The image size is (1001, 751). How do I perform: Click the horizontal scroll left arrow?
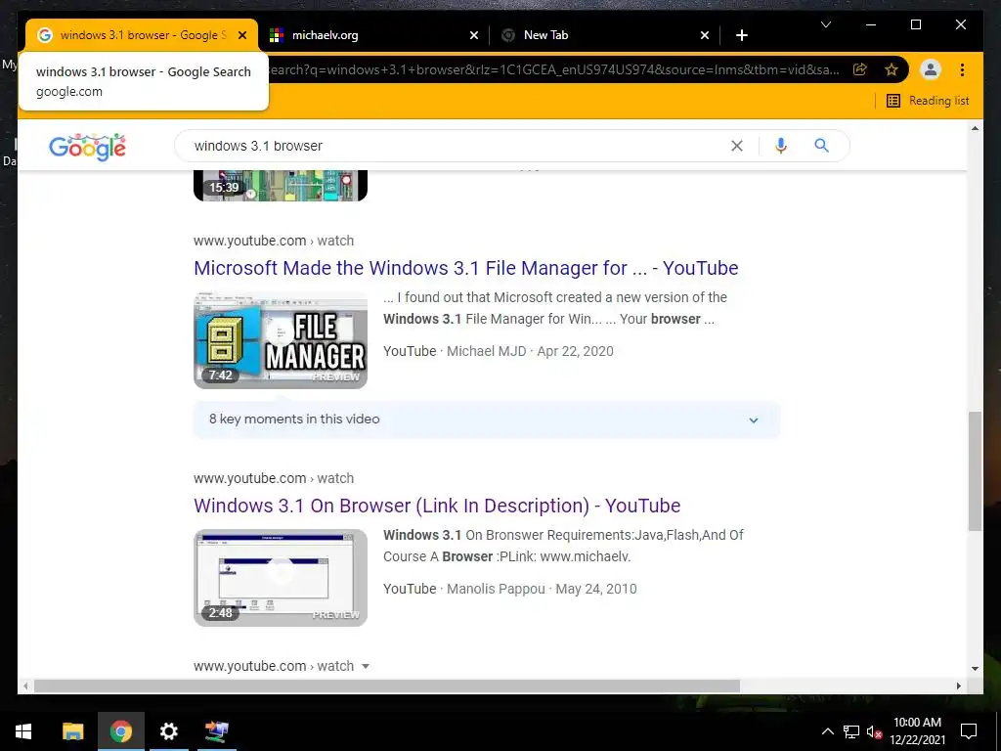tap(24, 685)
